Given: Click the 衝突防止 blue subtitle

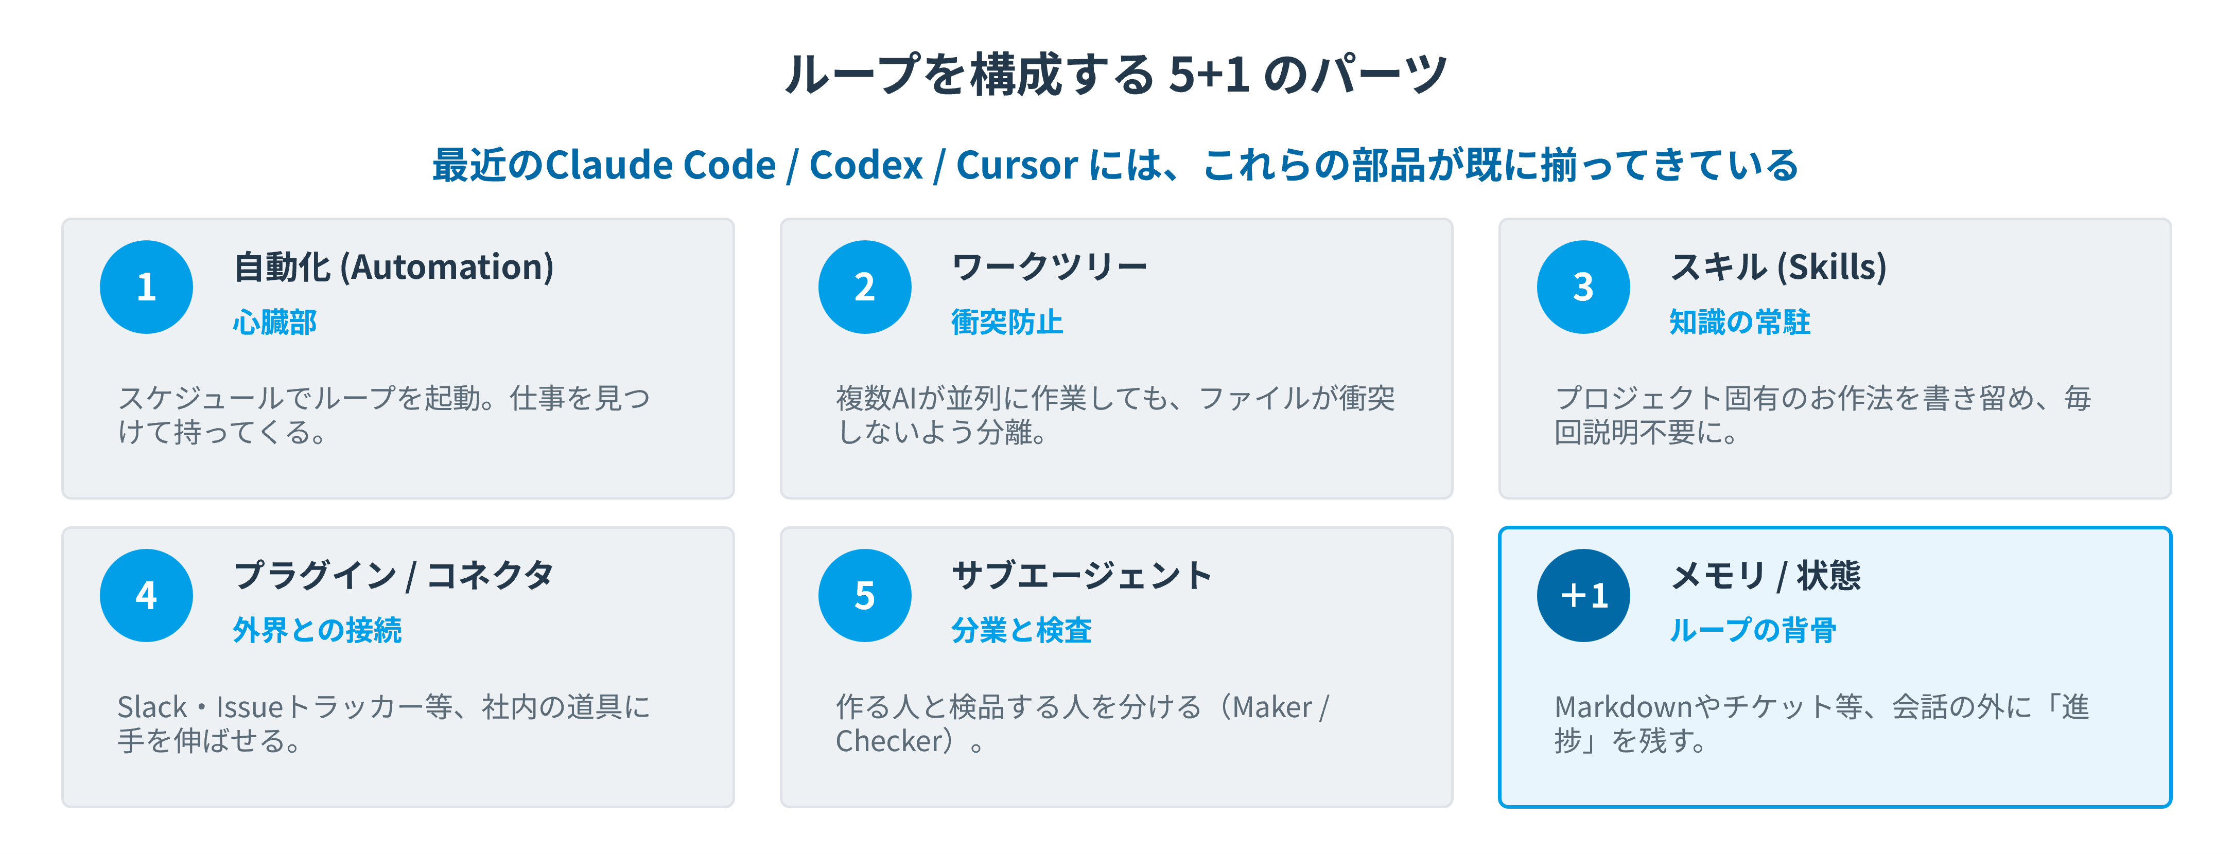Looking at the screenshot, I should pyautogui.click(x=1007, y=322).
